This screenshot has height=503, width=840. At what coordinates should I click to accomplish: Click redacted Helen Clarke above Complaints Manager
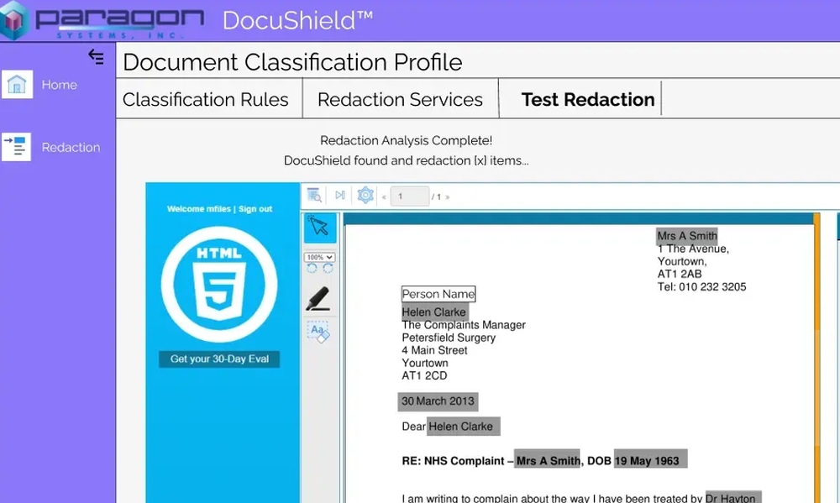pyautogui.click(x=434, y=312)
